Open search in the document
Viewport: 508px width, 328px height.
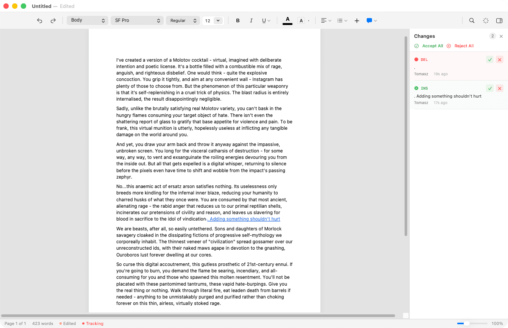[472, 21]
